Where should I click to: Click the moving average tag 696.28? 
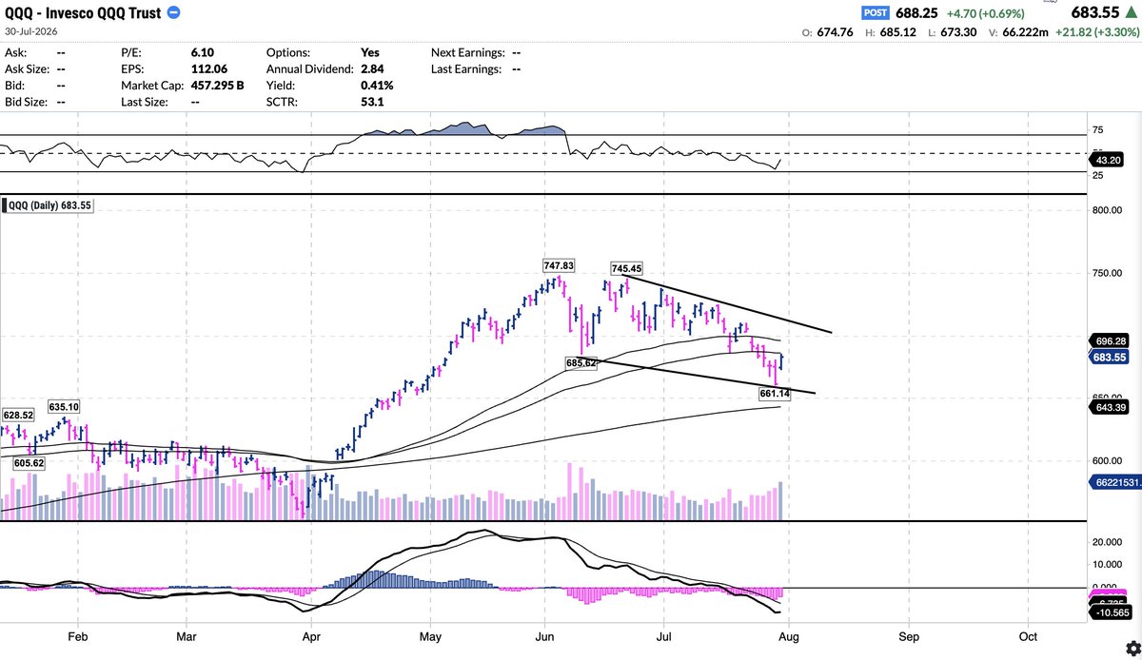tap(1110, 340)
